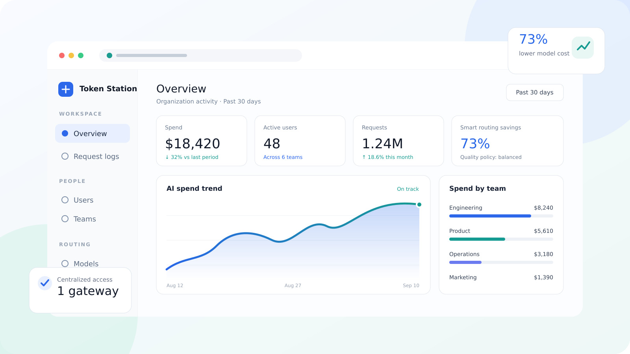Go to Teams in the sidebar
The height and width of the screenshot is (354, 630).
[x=93, y=219]
